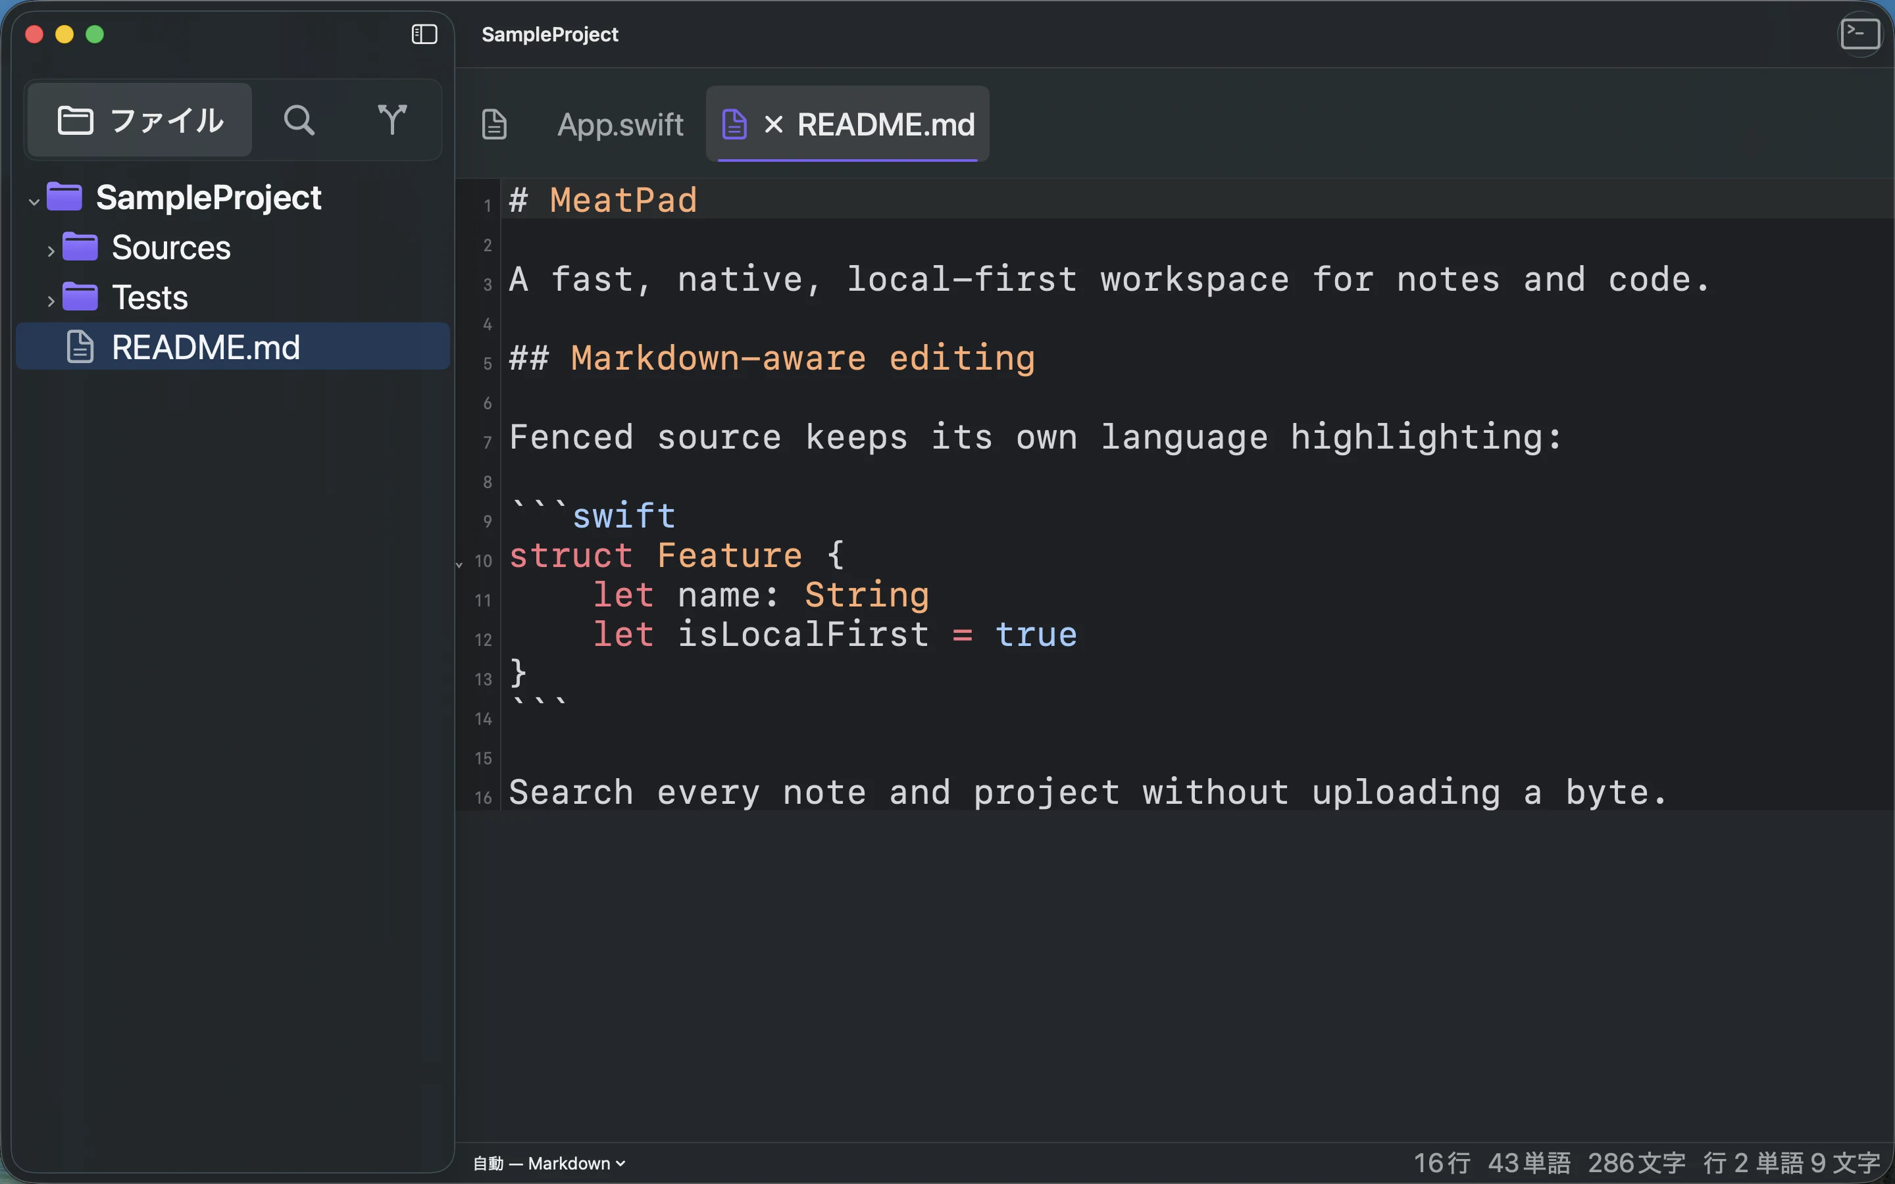Click the ```swift fence line
This screenshot has width=1895, height=1184.
(592, 515)
